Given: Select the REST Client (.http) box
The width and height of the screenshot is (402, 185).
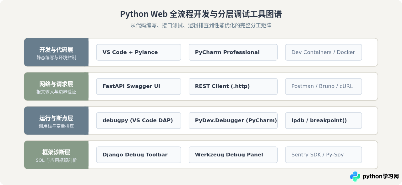Looking at the screenshot, I should pos(233,86).
